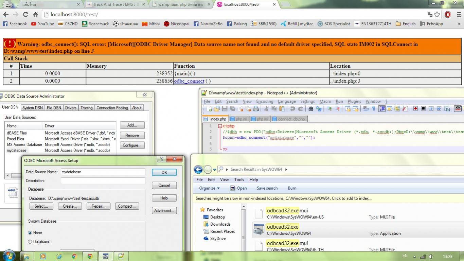464x261 pixels.
Task: Show more bookmarks with the chevron
Action: coord(458,24)
